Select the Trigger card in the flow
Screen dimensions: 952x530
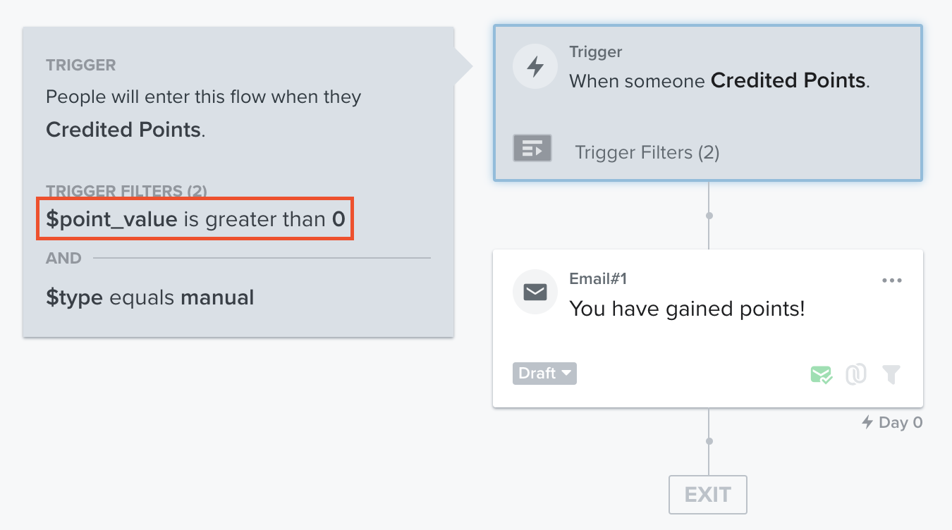(708, 103)
